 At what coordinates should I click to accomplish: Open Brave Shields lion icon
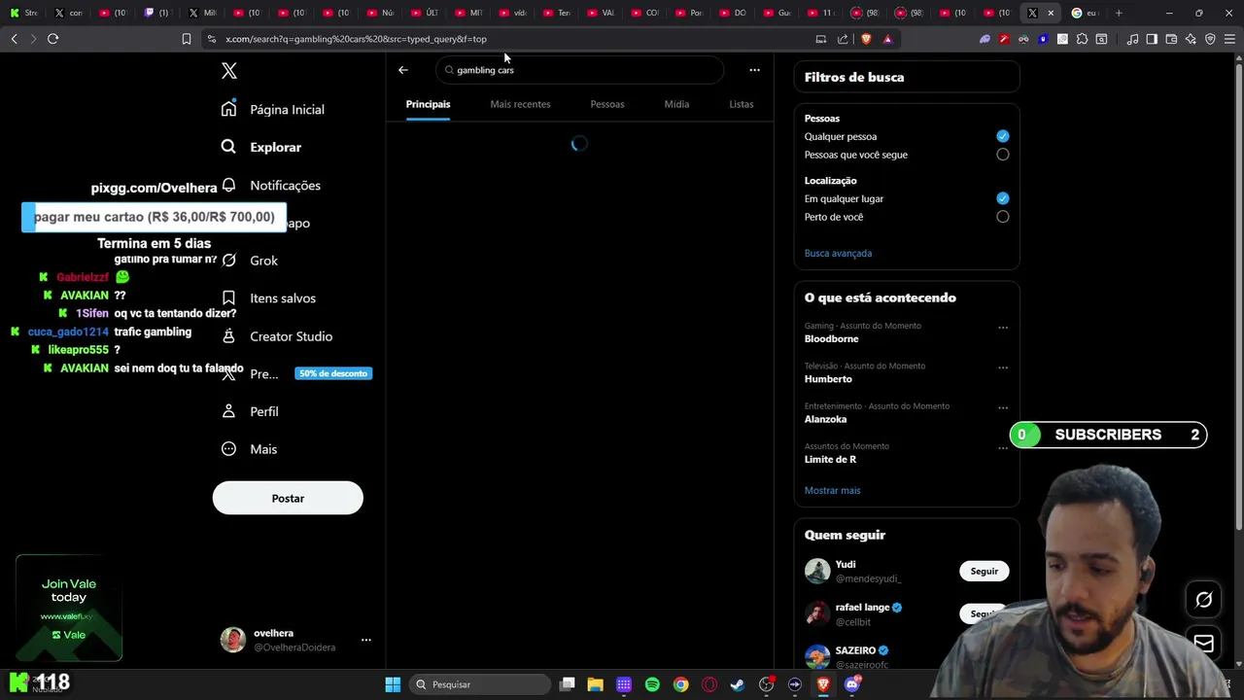866,39
